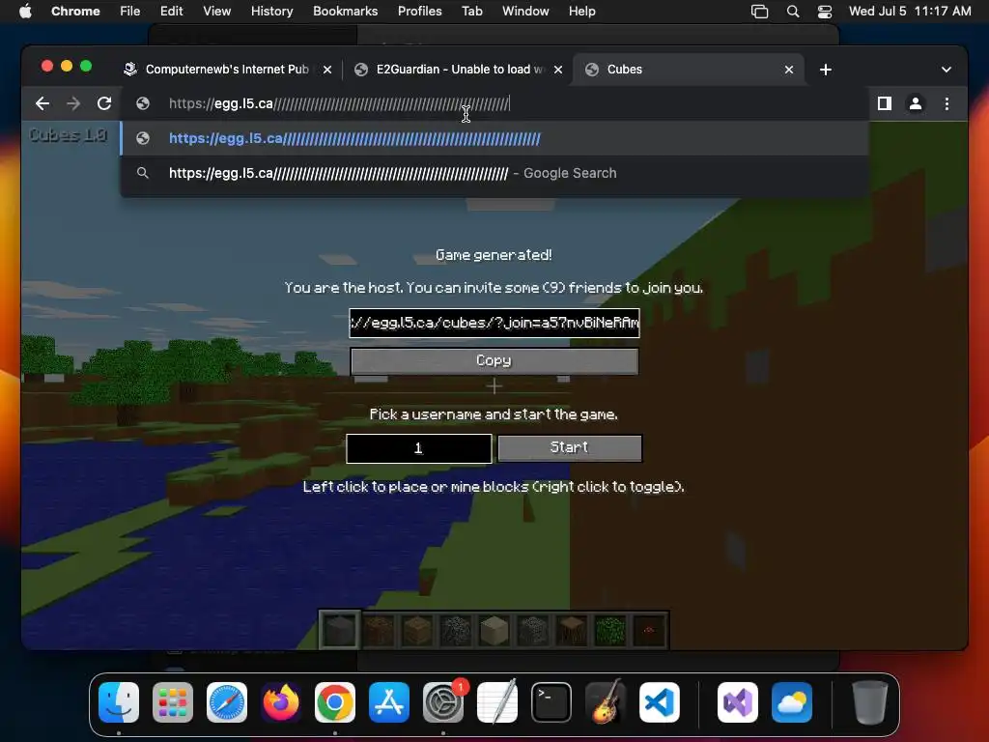Close the E2Guardian tab
The image size is (989, 742).
557,70
